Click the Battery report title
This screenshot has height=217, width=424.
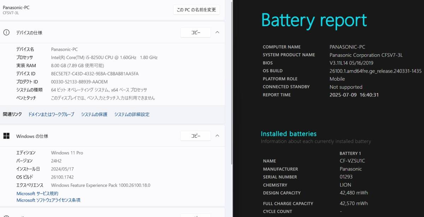coord(314,20)
